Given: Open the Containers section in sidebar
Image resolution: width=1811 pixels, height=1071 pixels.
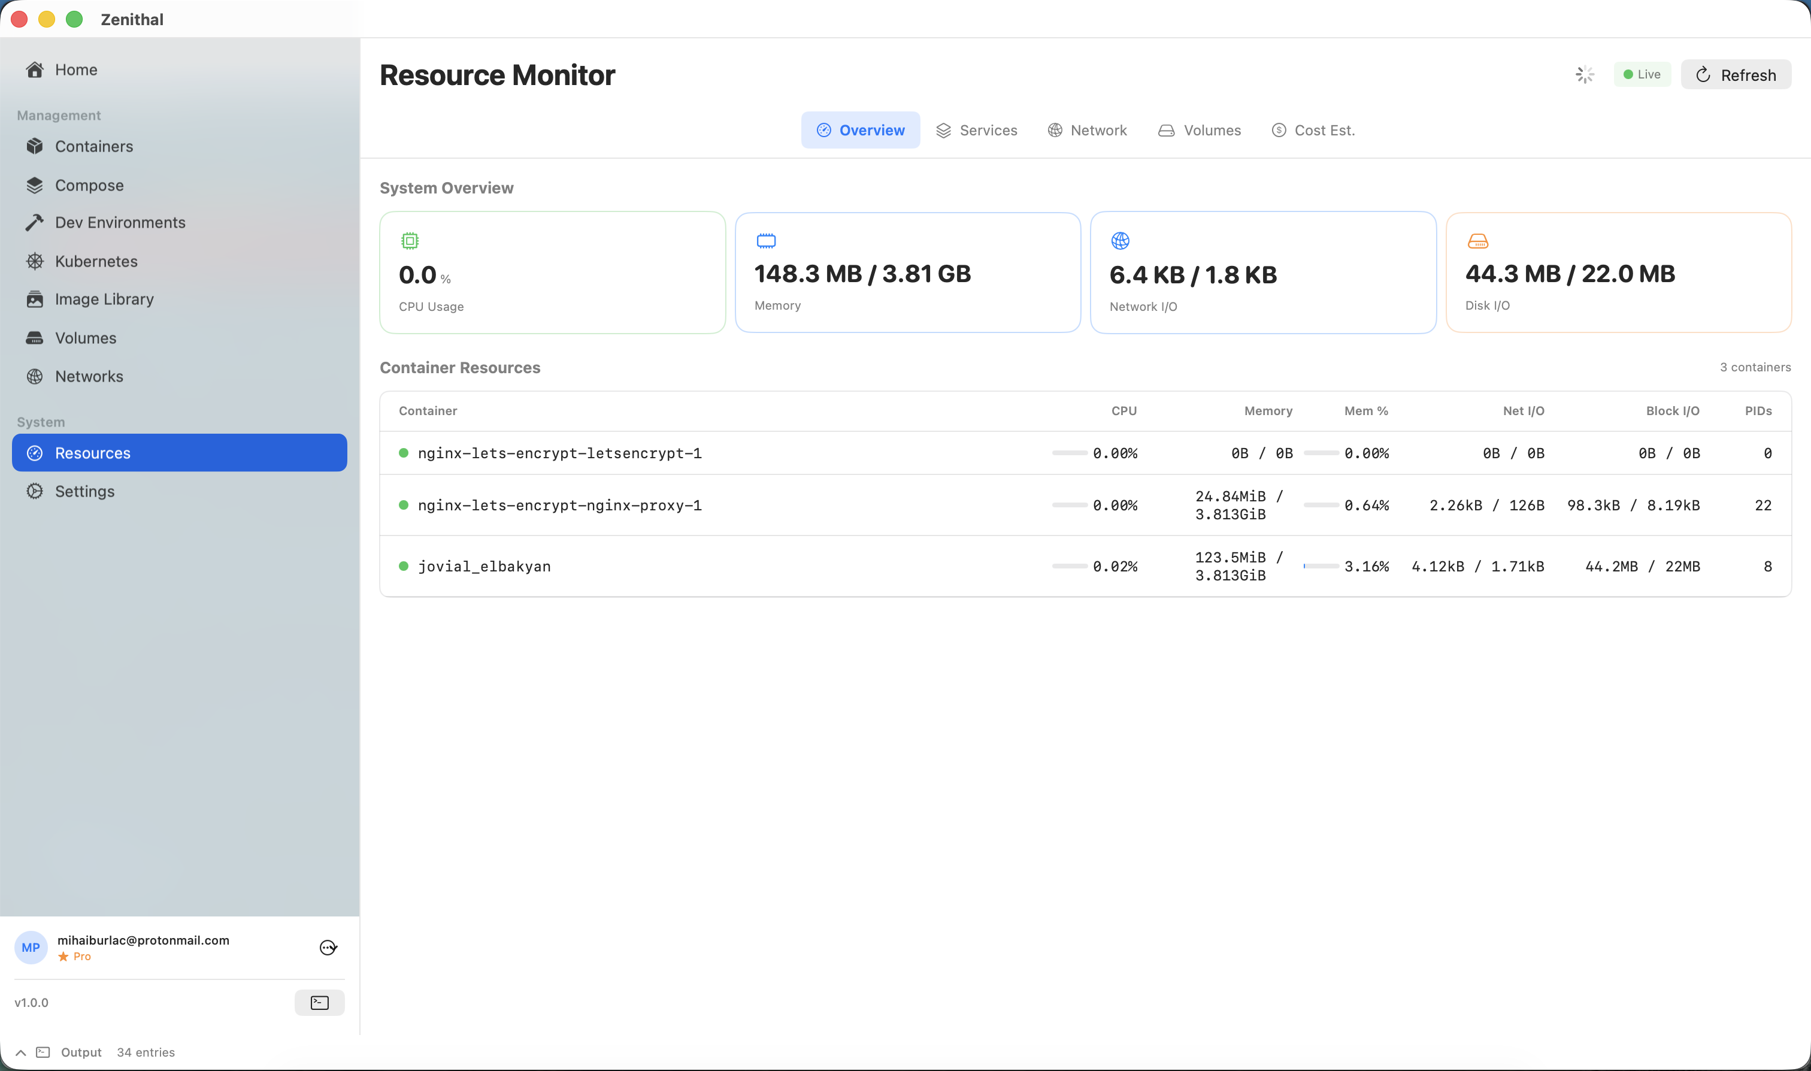Looking at the screenshot, I should pyautogui.click(x=93, y=146).
